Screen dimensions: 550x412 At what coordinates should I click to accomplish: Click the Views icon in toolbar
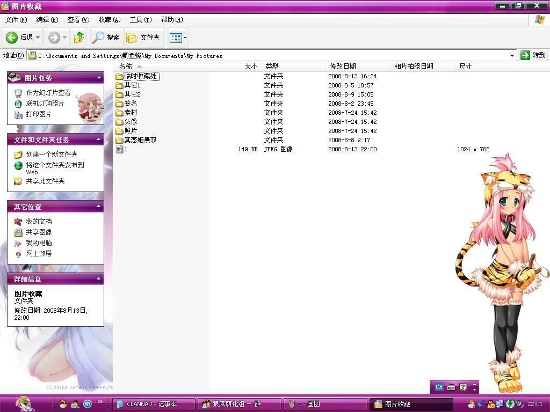pos(176,38)
